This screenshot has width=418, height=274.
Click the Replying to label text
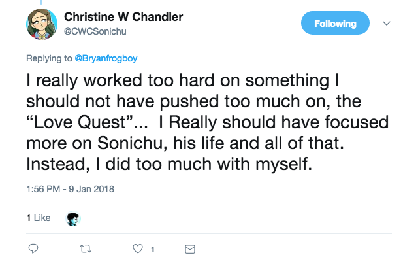pos(49,58)
